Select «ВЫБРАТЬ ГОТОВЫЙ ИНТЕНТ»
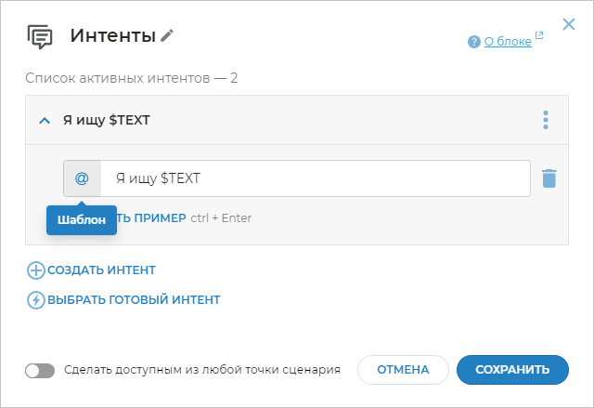This screenshot has height=408, width=594. tap(134, 300)
